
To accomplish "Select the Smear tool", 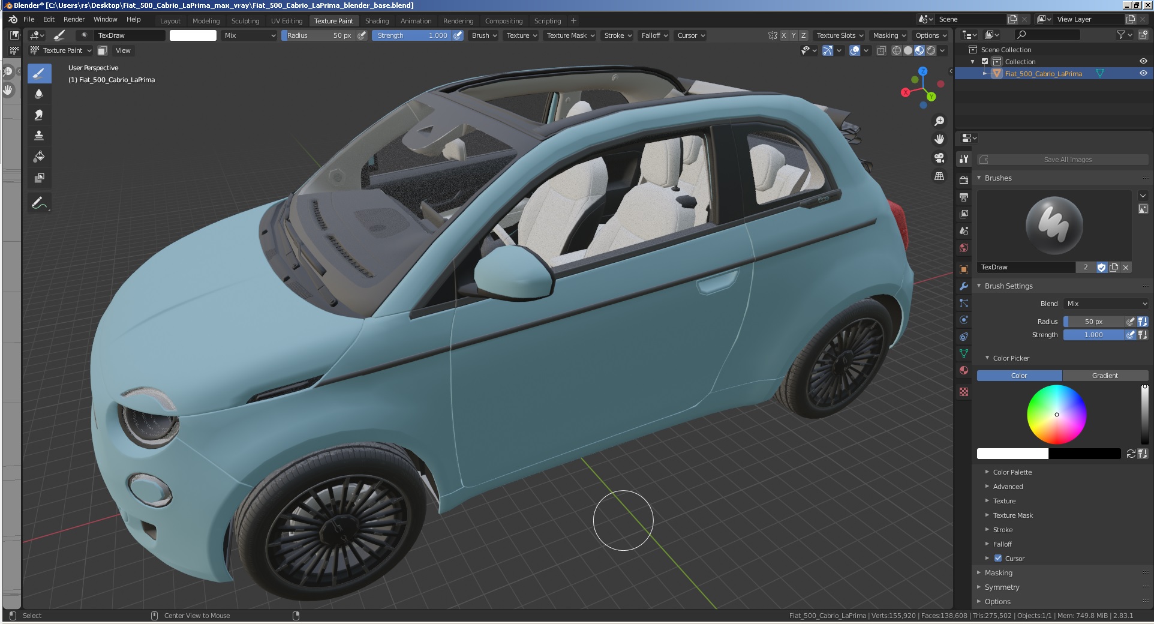I will (39, 115).
